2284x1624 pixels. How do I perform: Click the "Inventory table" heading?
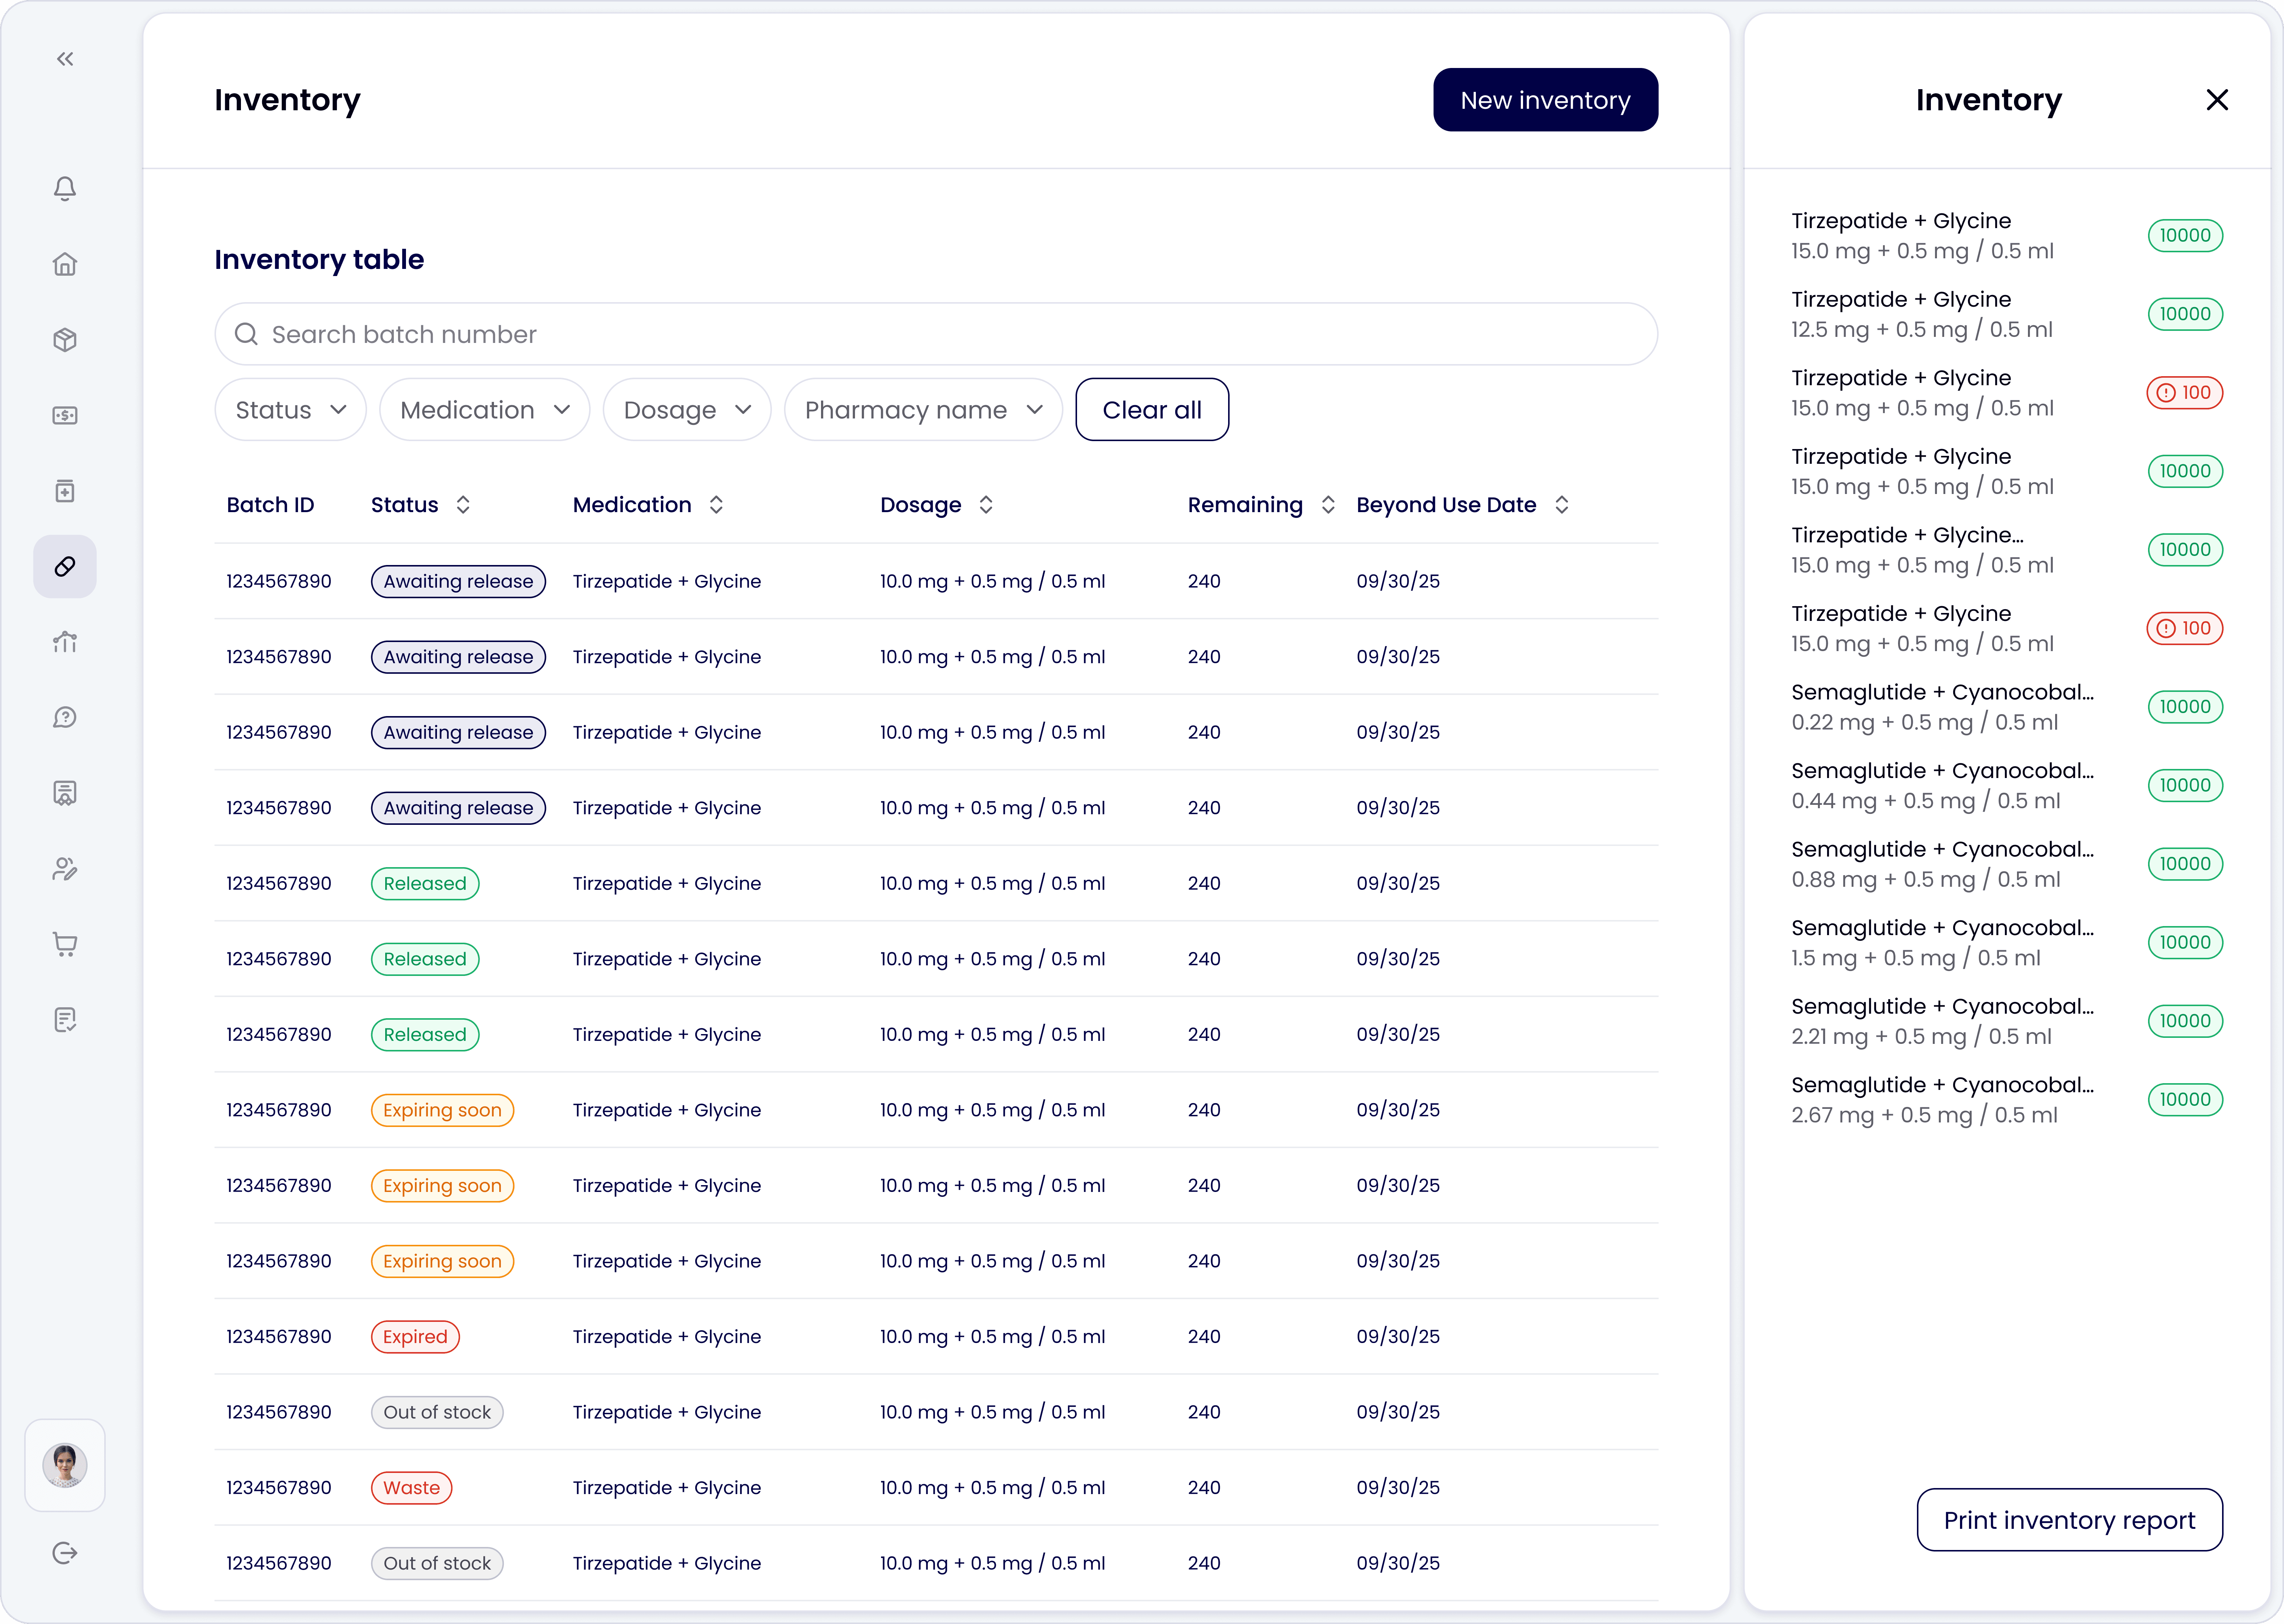[319, 260]
